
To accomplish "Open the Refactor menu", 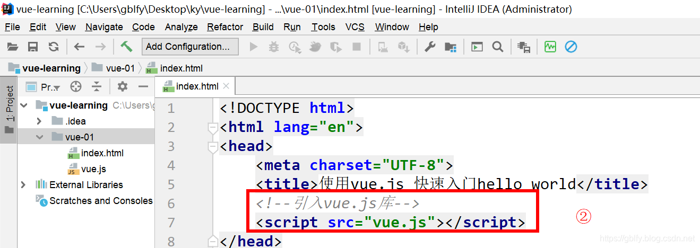I will 225,27.
